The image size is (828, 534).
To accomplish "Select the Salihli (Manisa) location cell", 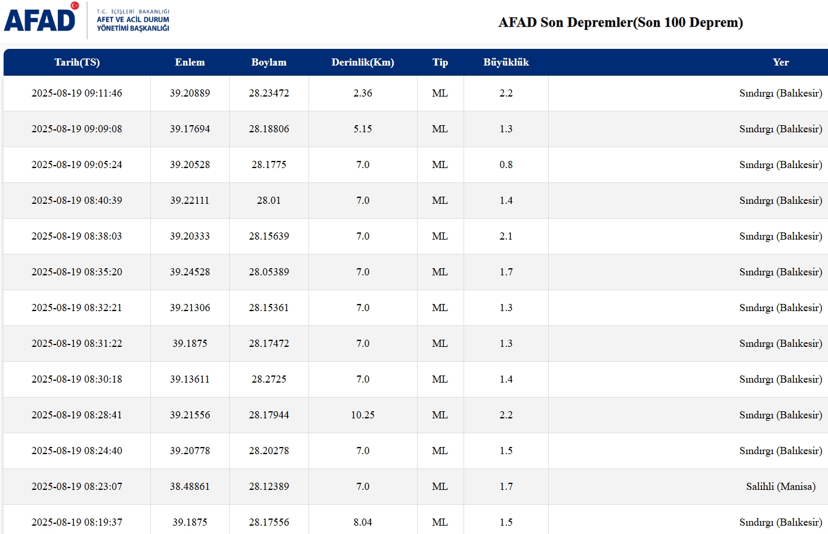I will pyautogui.click(x=780, y=486).
